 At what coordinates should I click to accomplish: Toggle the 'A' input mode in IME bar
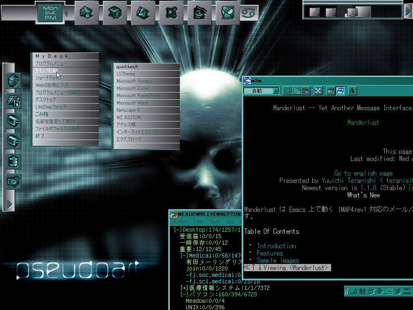click(355, 291)
